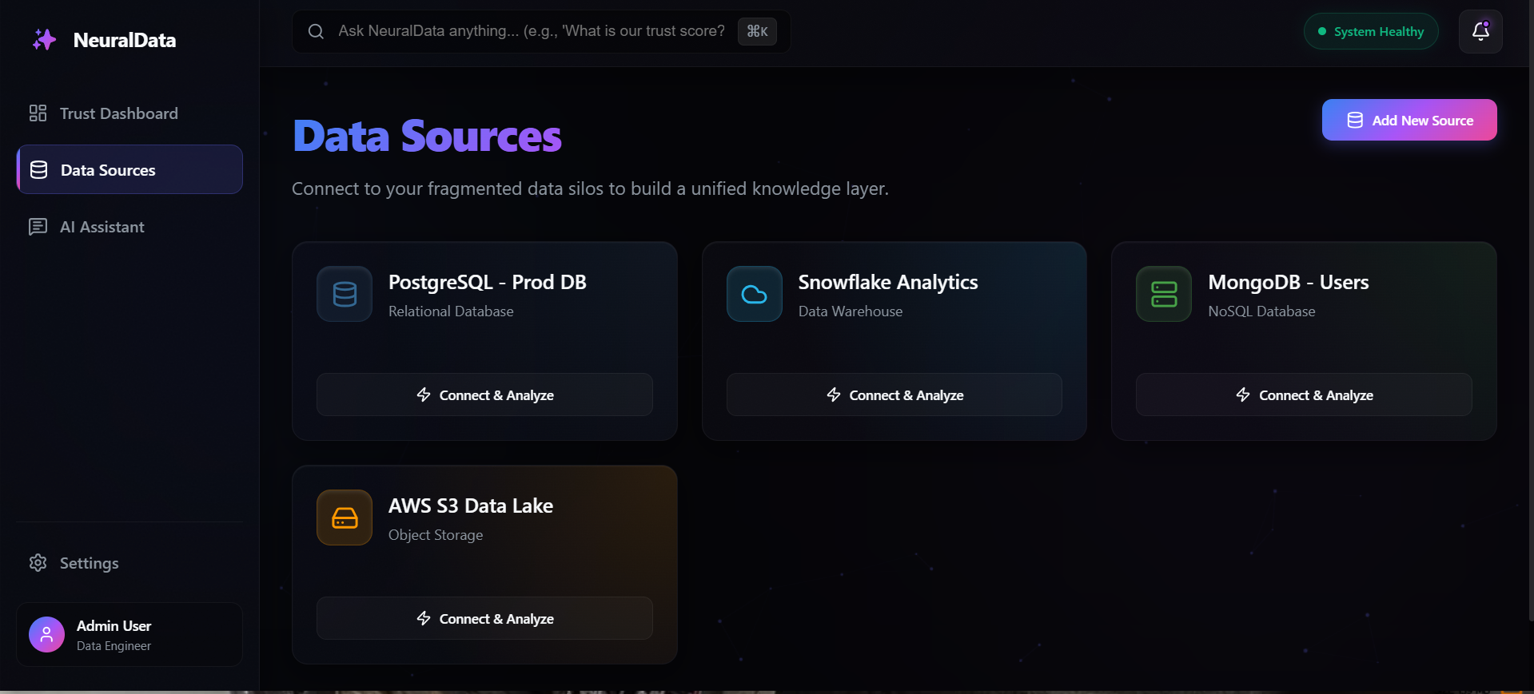The width and height of the screenshot is (1534, 694).
Task: Click the System Healthy status indicator
Action: pos(1369,31)
